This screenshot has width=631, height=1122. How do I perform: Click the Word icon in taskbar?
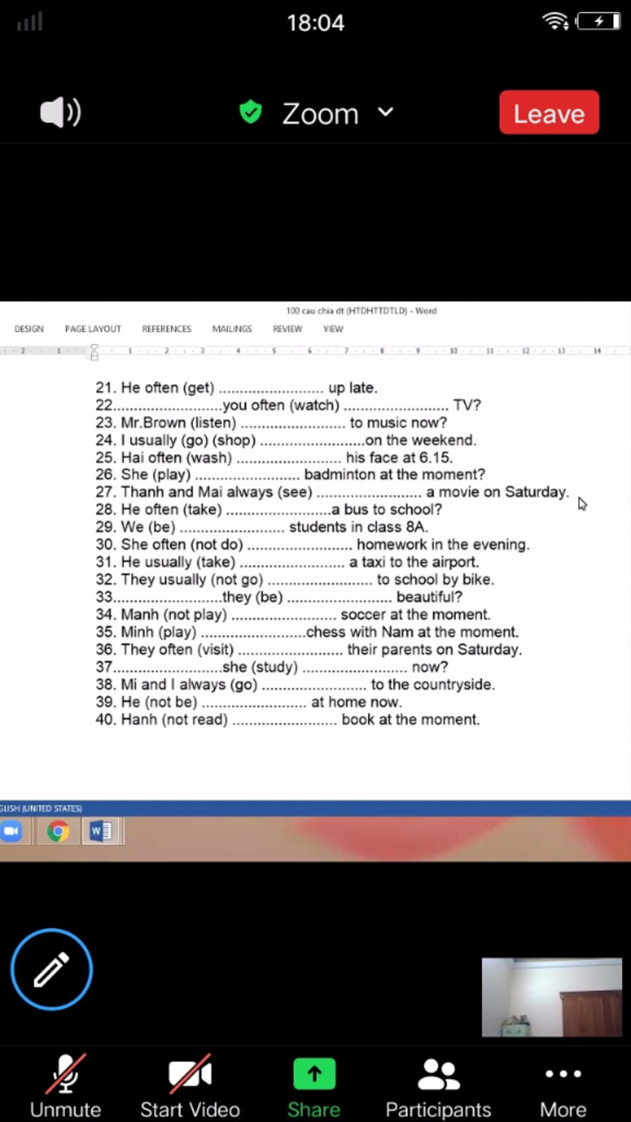(100, 831)
